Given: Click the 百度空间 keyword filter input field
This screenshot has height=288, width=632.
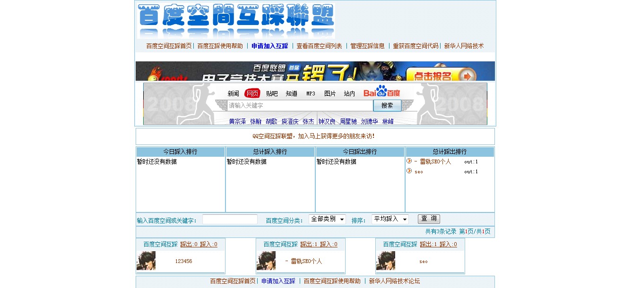Looking at the screenshot, I should tap(230, 220).
